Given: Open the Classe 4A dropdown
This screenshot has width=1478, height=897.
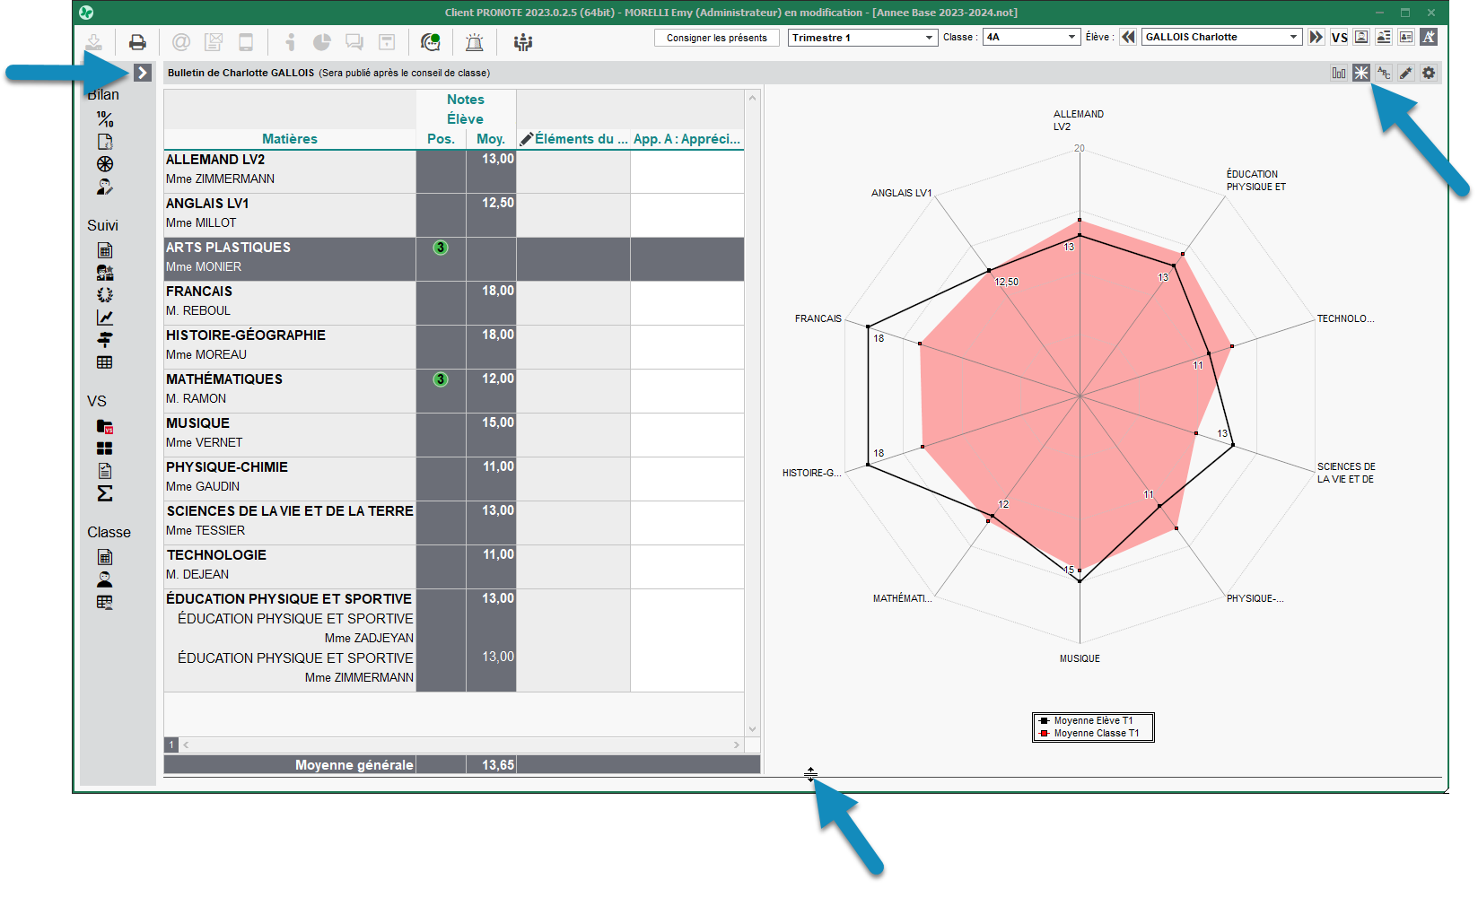Looking at the screenshot, I should tap(1031, 37).
